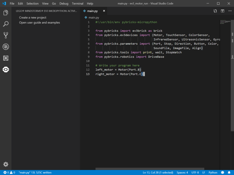Open the Search view icon
This screenshot has height=175, width=234.
point(6,24)
